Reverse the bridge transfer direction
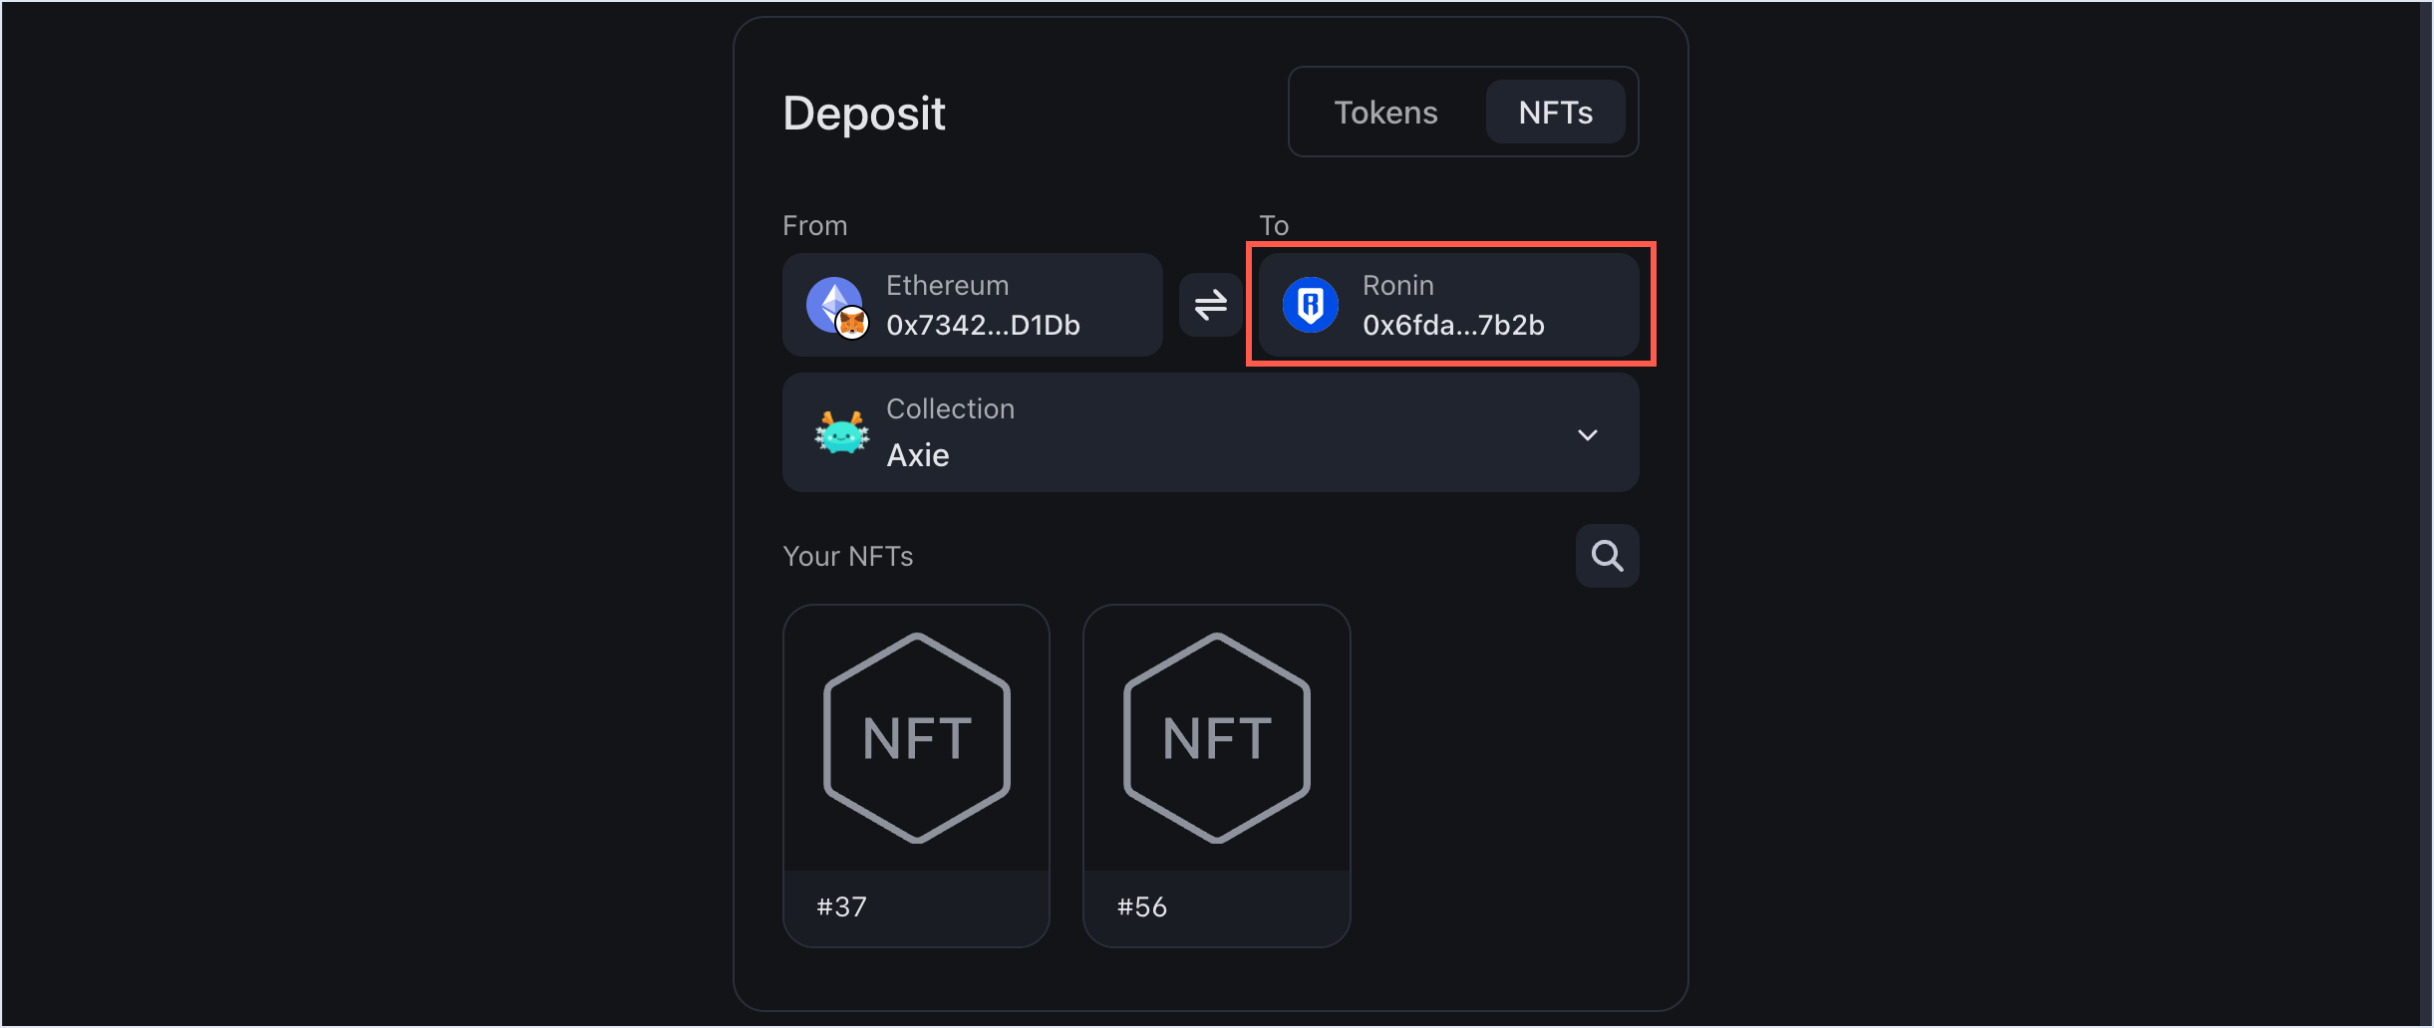2434x1028 pixels. click(x=1210, y=305)
